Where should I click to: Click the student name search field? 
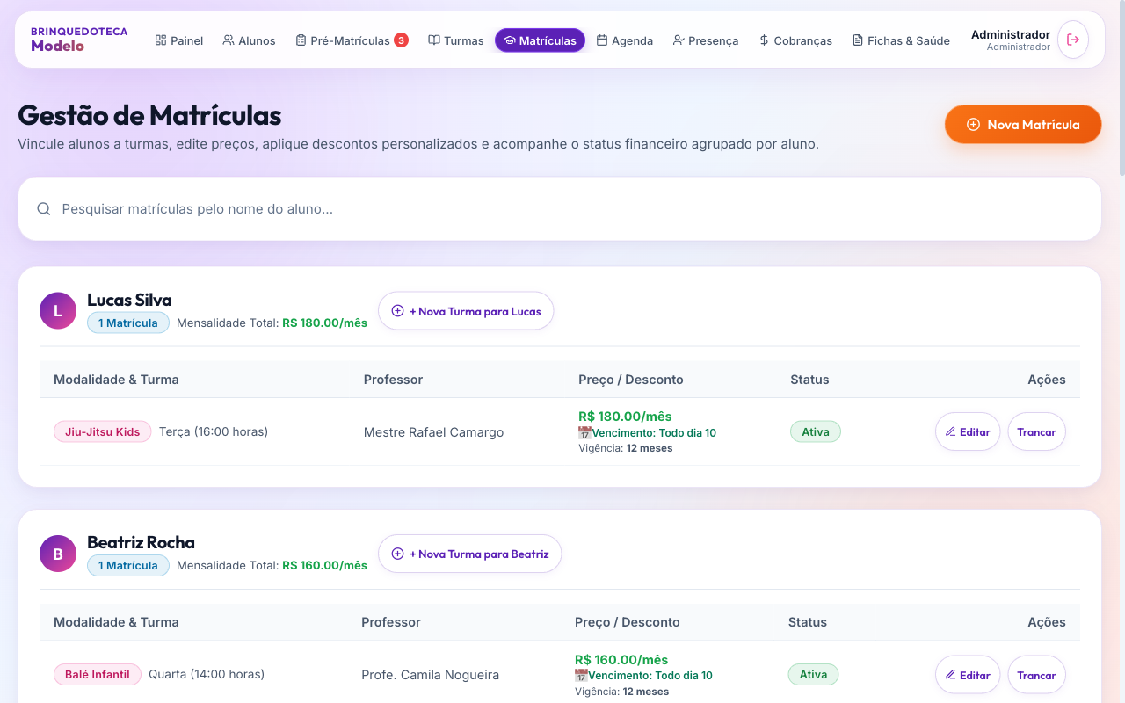click(560, 209)
